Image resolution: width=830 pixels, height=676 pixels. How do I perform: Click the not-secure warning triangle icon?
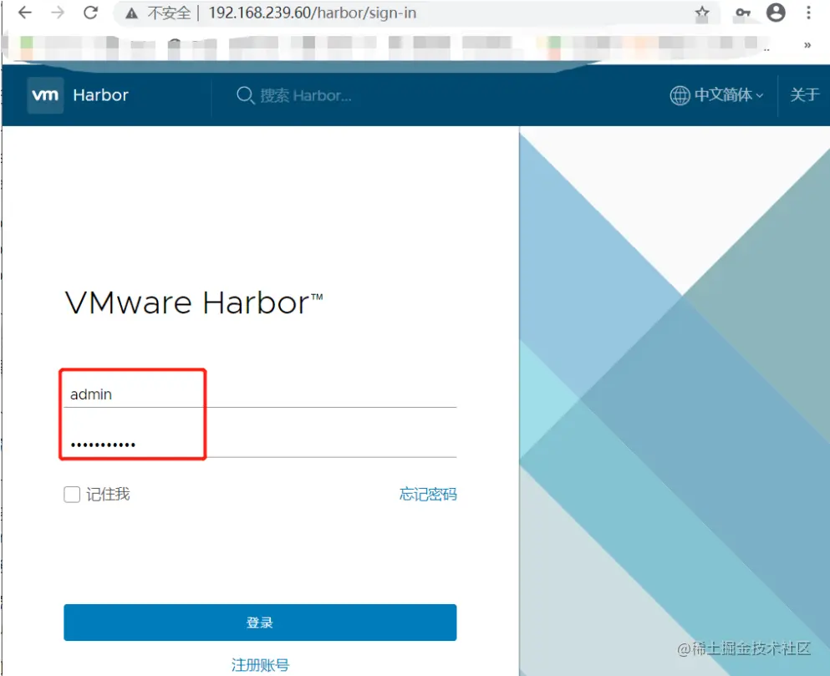pos(132,13)
